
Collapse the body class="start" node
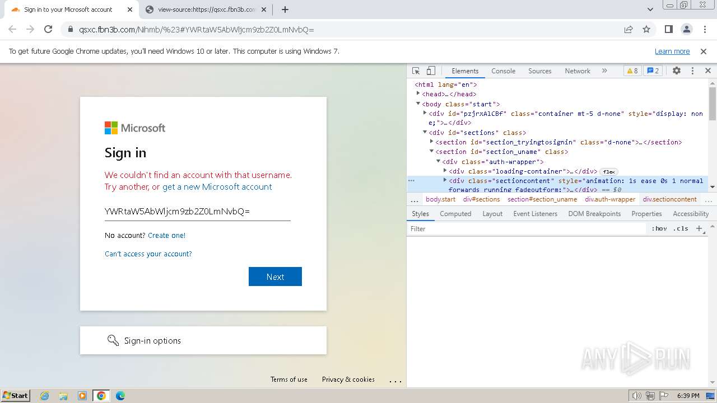tap(418, 104)
